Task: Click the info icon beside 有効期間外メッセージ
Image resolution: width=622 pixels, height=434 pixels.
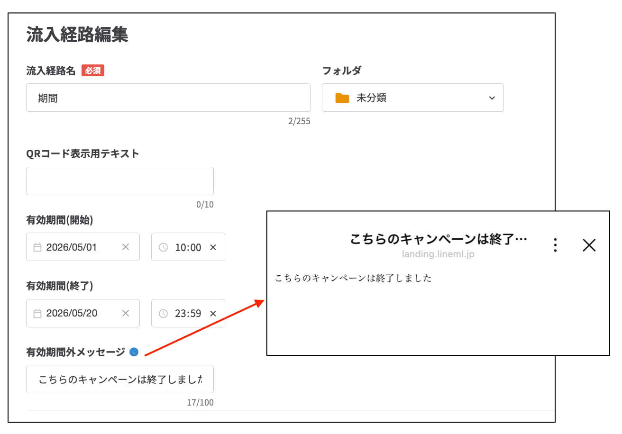Action: pyautogui.click(x=134, y=352)
